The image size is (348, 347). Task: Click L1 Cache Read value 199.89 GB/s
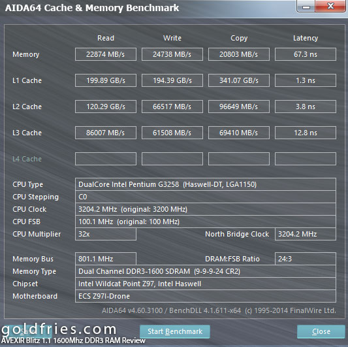click(x=106, y=80)
